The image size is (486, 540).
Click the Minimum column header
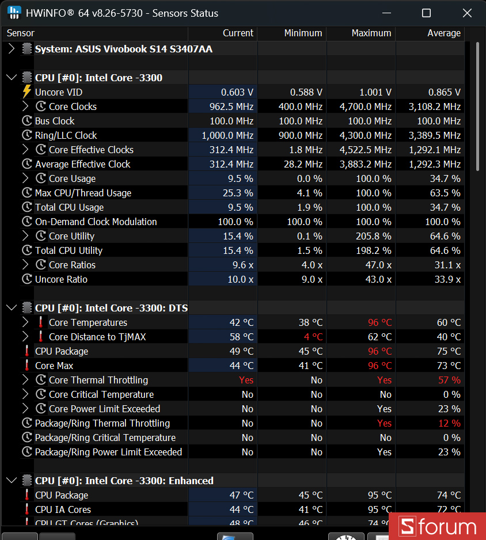point(292,33)
